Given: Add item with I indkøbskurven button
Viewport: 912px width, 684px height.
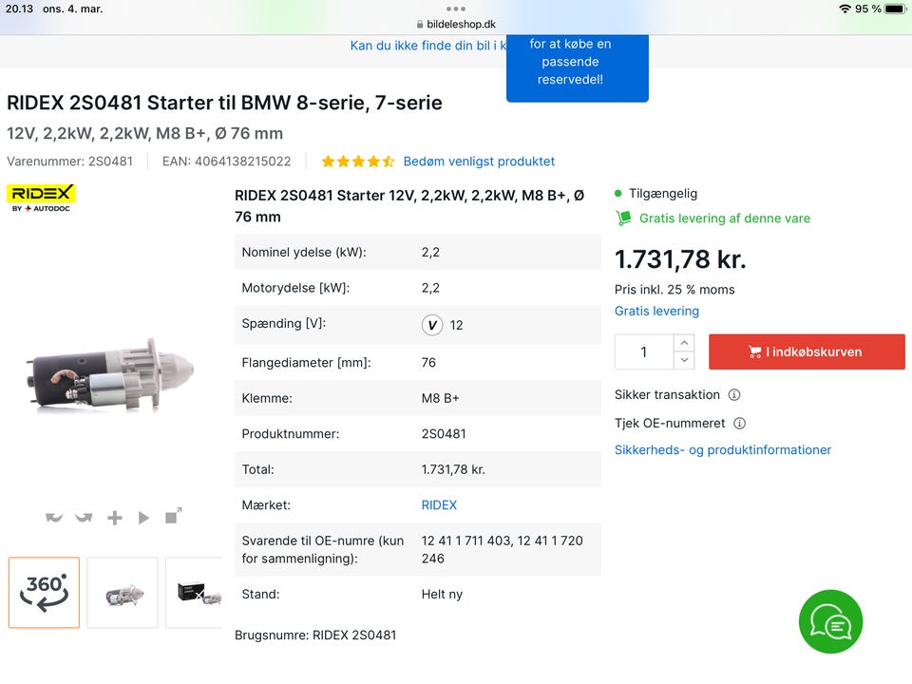Looking at the screenshot, I should 807,351.
